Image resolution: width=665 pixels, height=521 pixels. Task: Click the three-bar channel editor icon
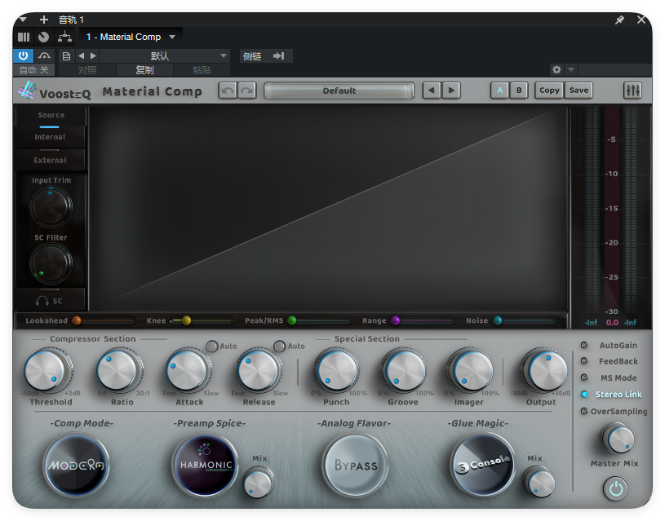(x=24, y=37)
